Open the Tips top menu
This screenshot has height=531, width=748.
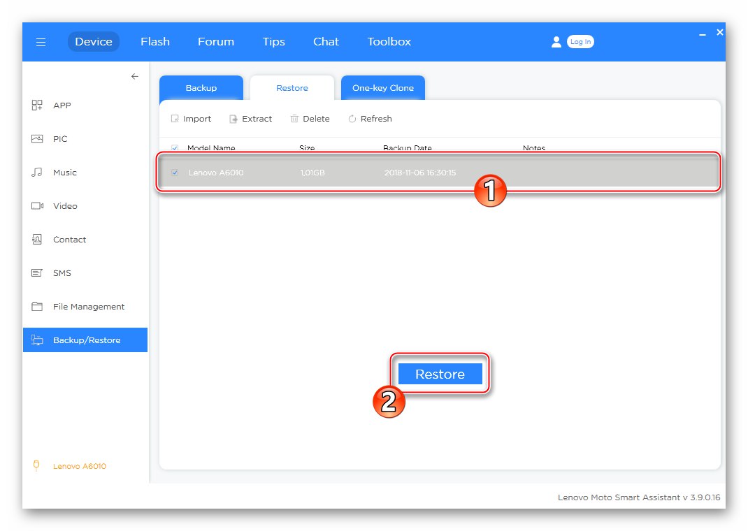pos(274,42)
